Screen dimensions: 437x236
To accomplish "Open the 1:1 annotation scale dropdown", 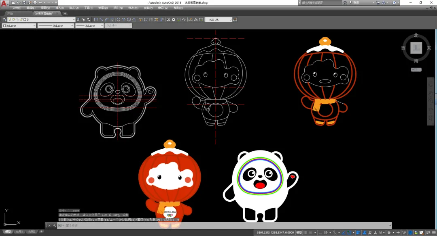I will (382, 232).
